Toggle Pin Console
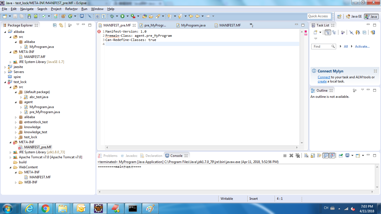 pyautogui.click(x=341, y=155)
